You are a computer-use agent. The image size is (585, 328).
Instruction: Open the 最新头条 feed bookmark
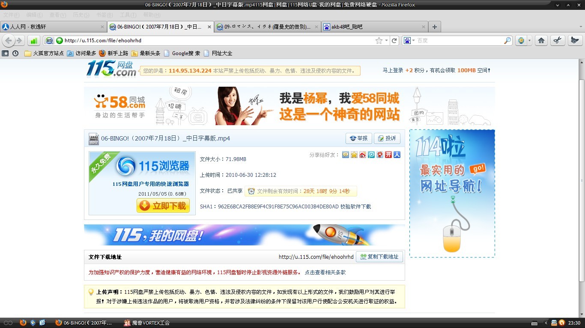point(146,53)
